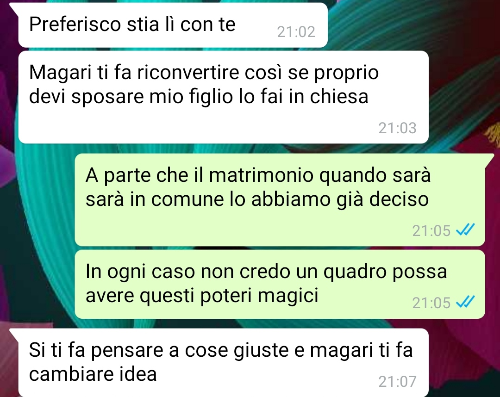The image size is (500, 397).
Task: Tap the read receipt ticks on 'poteri magici' message
Action: 465,302
